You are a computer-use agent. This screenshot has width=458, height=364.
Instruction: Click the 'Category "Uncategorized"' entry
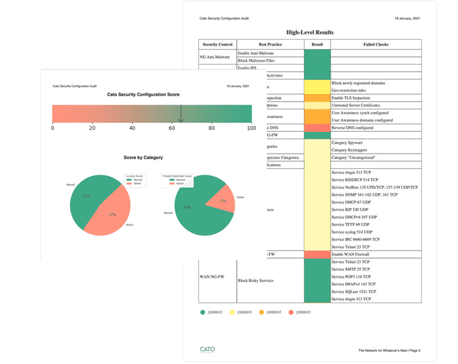(x=354, y=158)
